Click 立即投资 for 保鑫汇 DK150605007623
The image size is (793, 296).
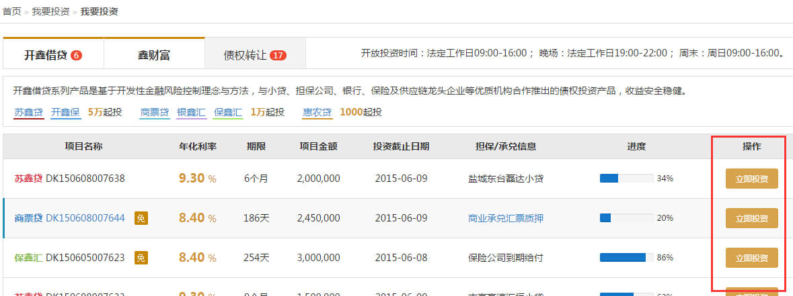(x=751, y=257)
